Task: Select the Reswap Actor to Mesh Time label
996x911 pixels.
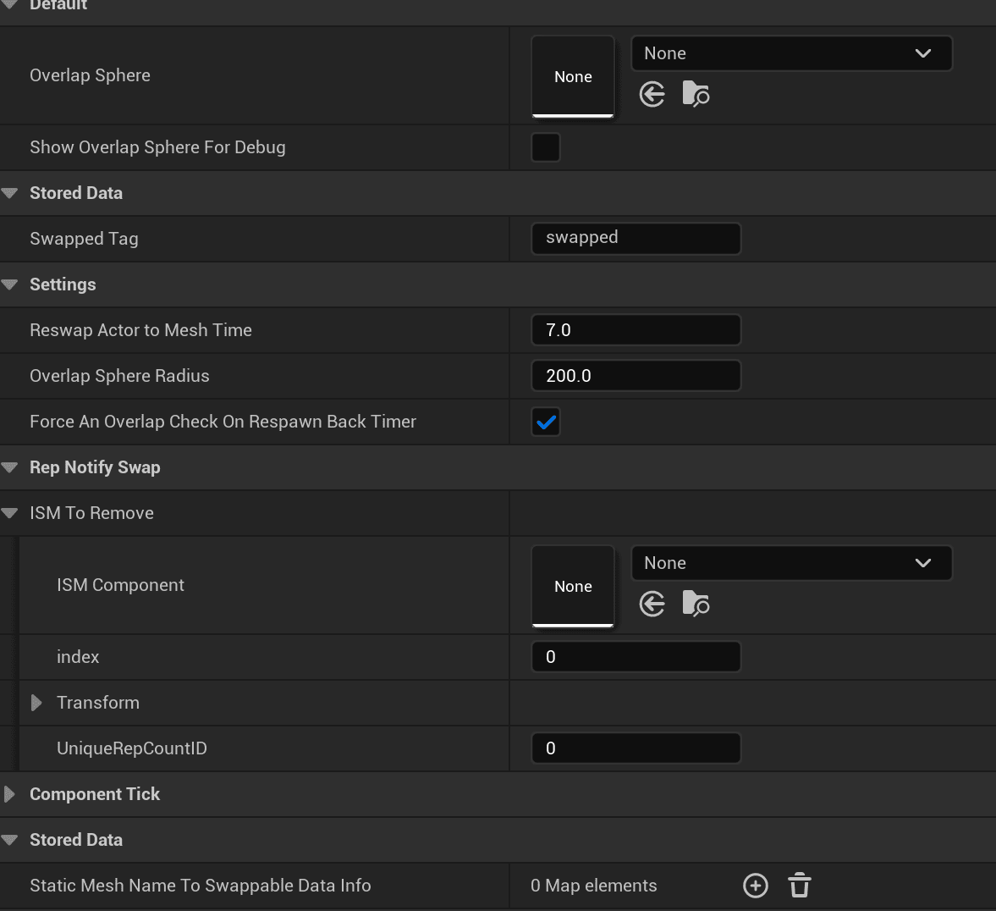Action: pyautogui.click(x=141, y=330)
